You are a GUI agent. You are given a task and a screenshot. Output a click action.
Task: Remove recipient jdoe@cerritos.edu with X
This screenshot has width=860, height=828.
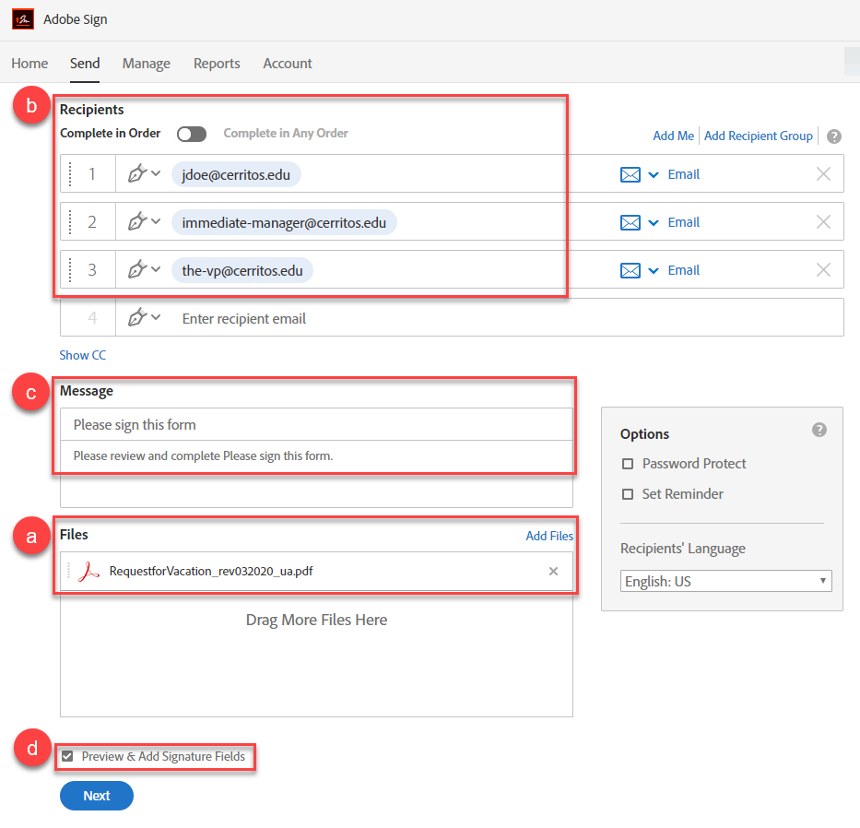(823, 174)
